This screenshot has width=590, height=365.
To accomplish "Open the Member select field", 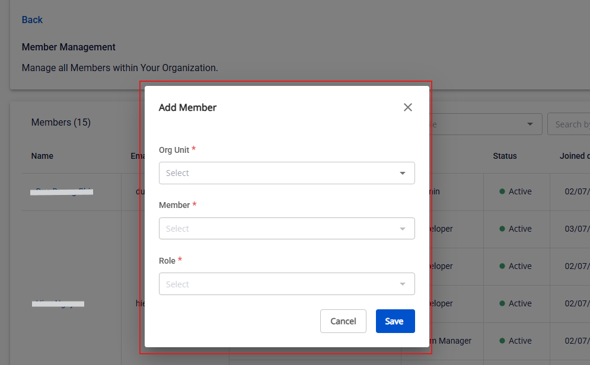I will coord(279,229).
